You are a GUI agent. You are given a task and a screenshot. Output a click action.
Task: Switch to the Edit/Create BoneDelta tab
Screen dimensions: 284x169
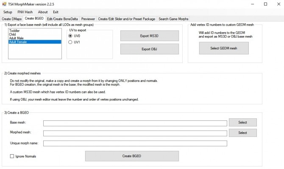coord(63,19)
